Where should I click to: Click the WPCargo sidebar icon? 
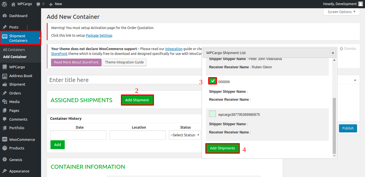click(x=5, y=67)
